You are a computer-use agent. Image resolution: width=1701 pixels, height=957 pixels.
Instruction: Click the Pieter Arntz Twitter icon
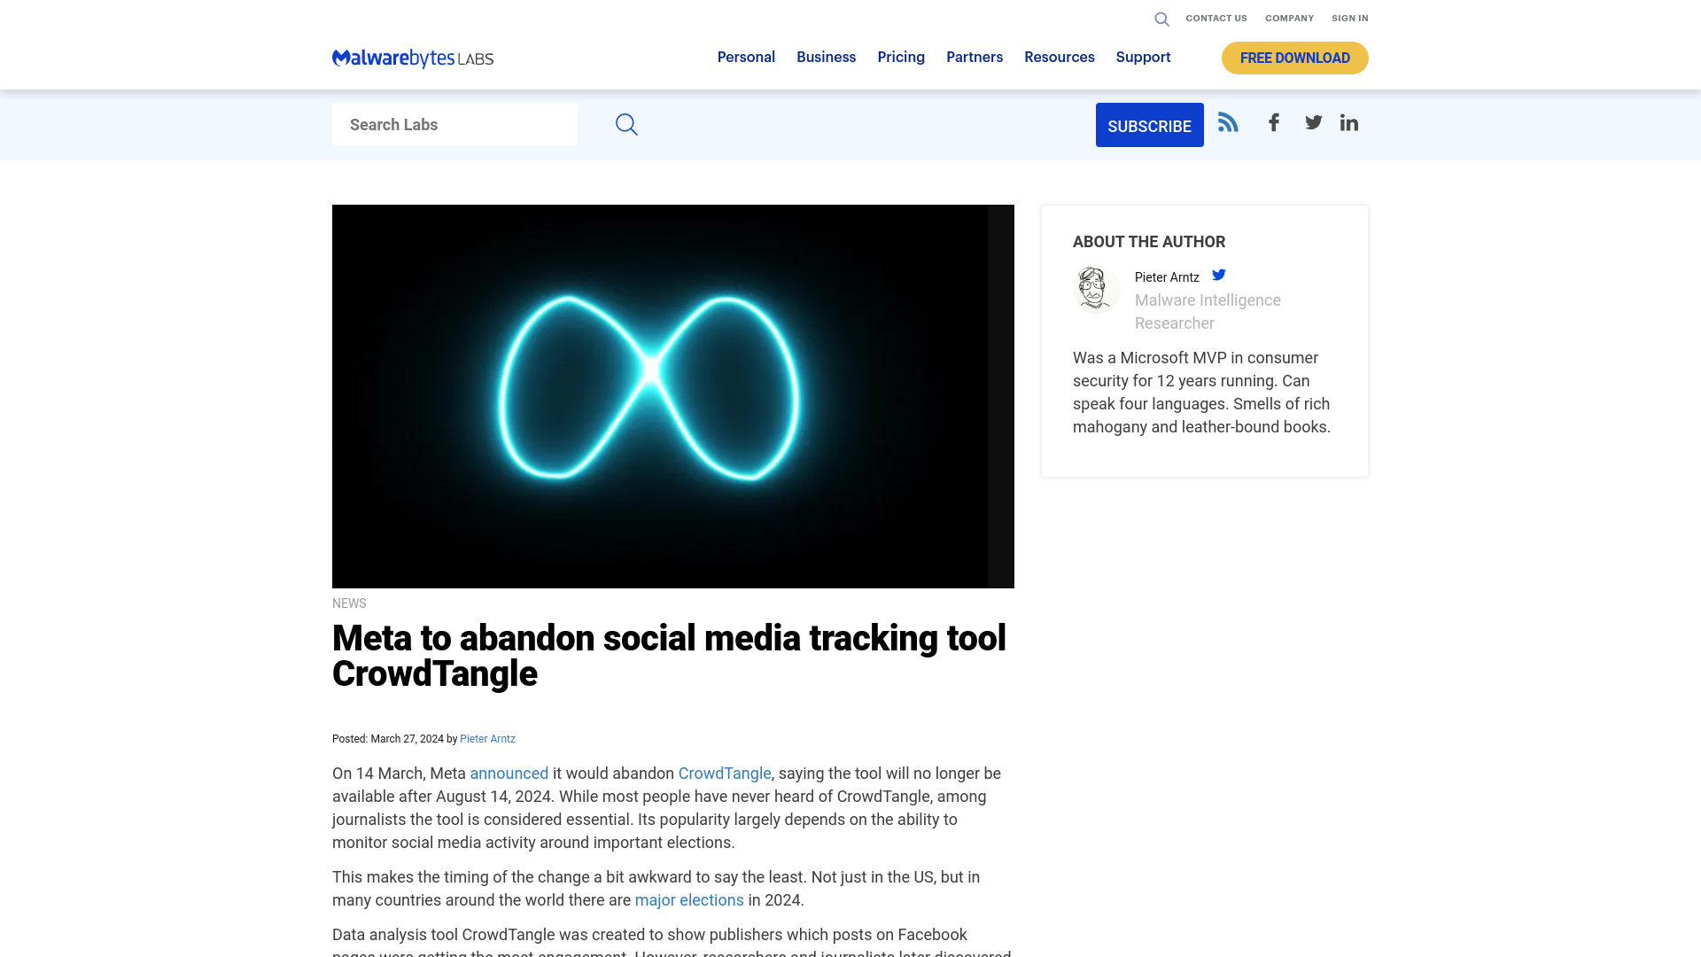coord(1218,274)
